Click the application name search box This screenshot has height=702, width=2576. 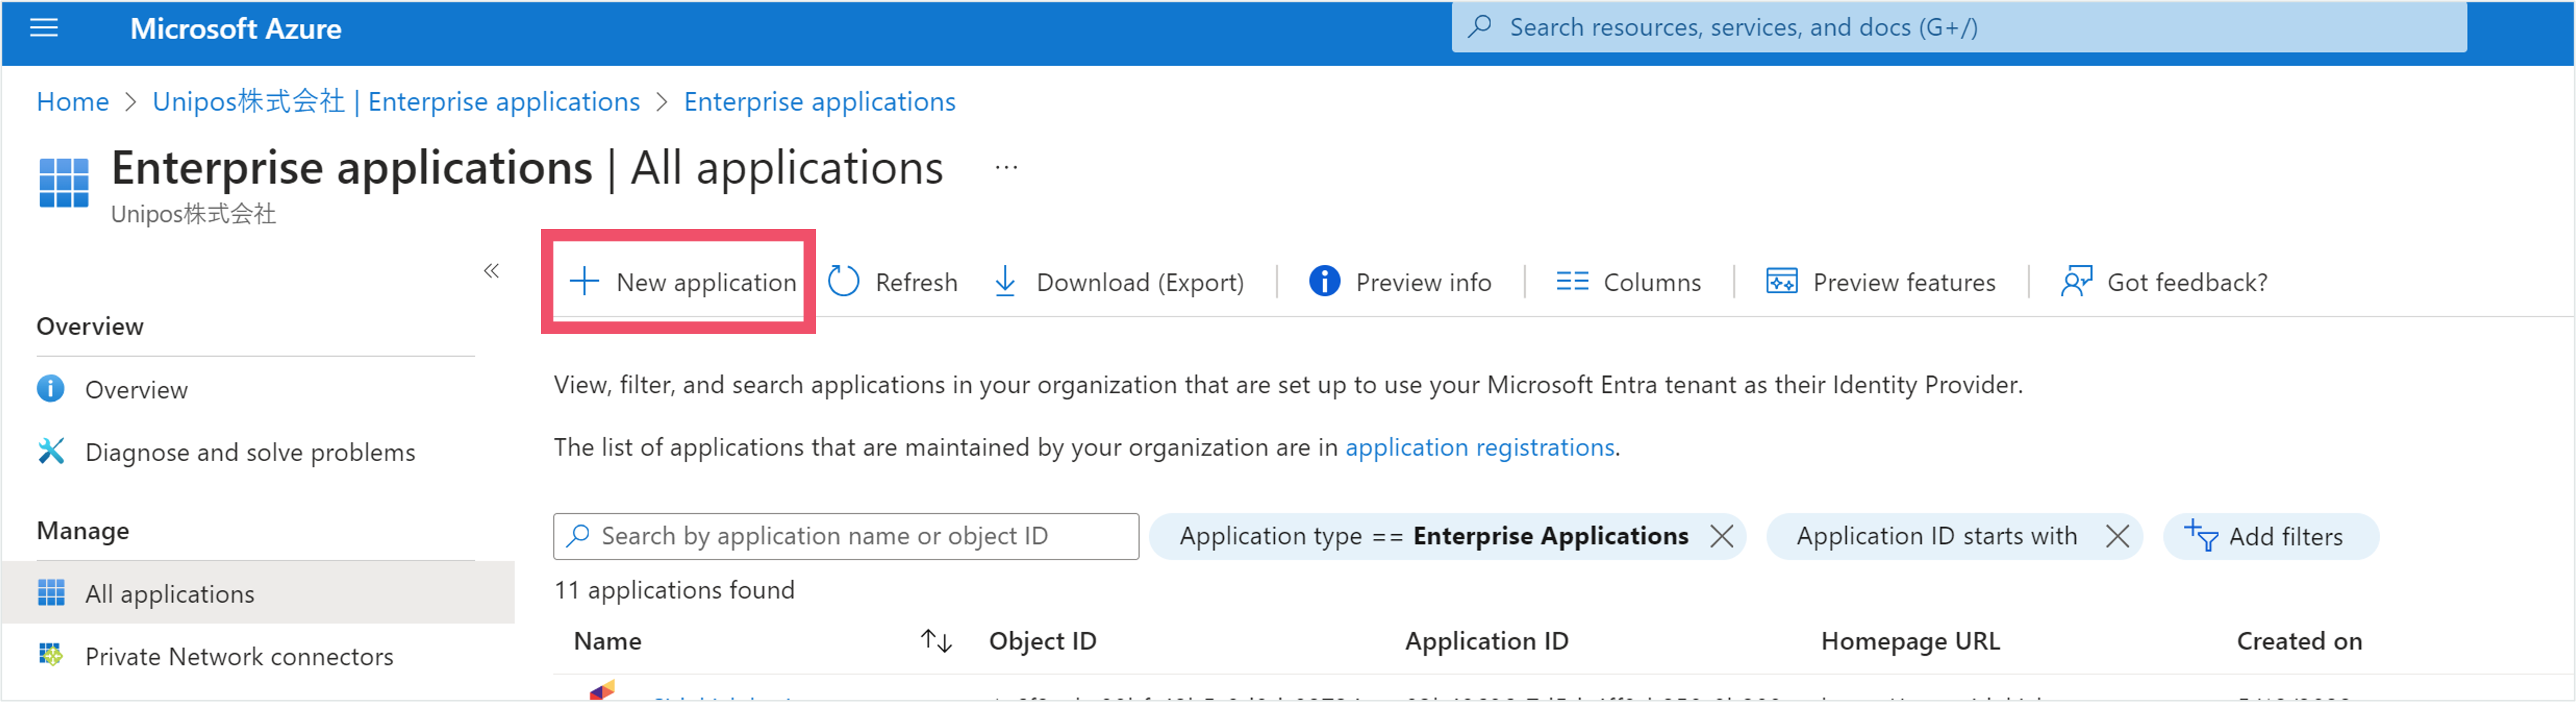(x=846, y=536)
